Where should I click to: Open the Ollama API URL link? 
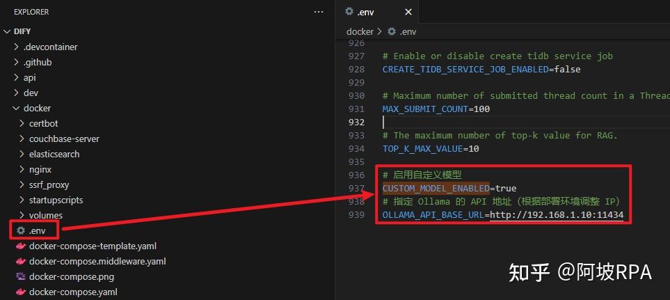(x=557, y=214)
